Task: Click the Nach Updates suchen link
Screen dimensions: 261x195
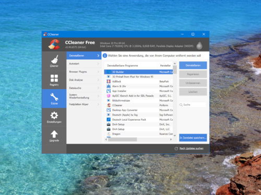Action: (x=192, y=149)
